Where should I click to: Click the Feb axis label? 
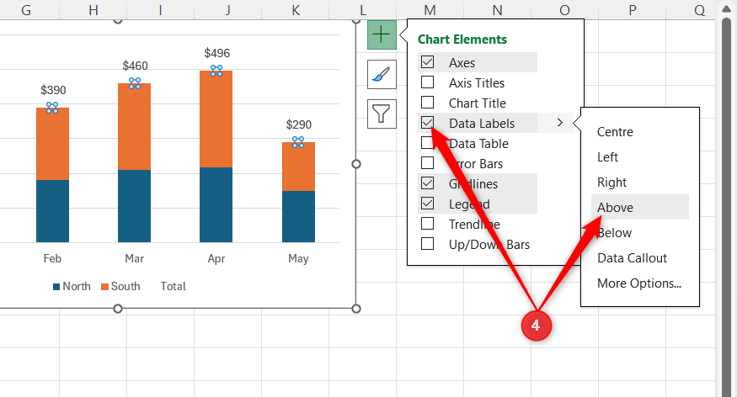click(52, 258)
